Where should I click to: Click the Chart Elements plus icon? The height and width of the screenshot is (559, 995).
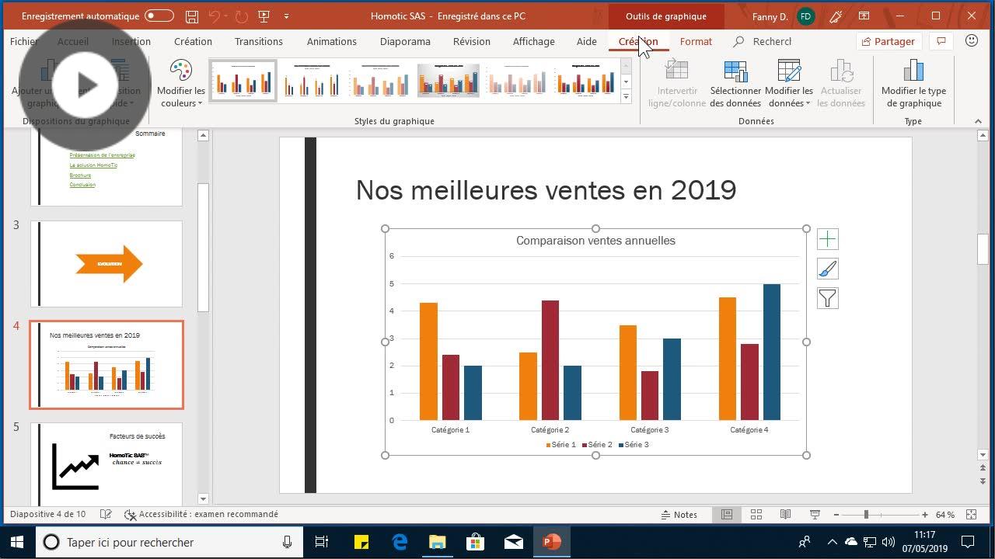click(827, 239)
